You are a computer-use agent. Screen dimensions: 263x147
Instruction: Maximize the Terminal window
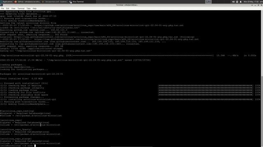point(258,5)
